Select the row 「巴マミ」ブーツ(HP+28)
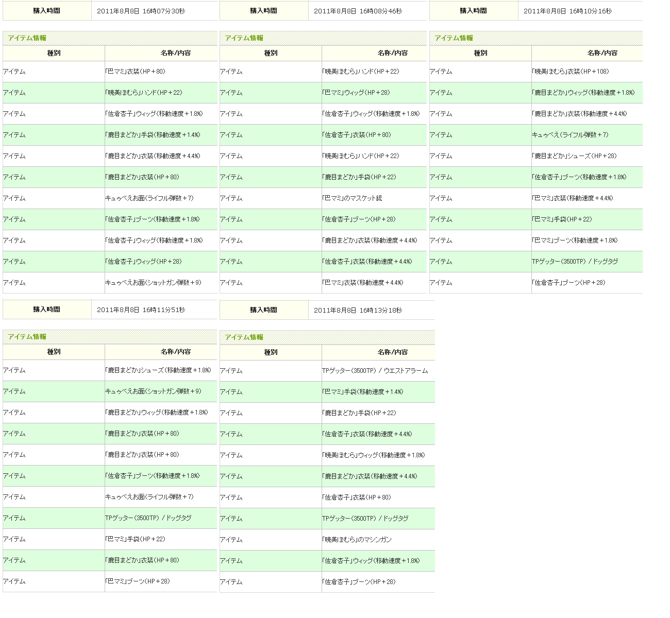This screenshot has width=670, height=618. tap(110, 581)
